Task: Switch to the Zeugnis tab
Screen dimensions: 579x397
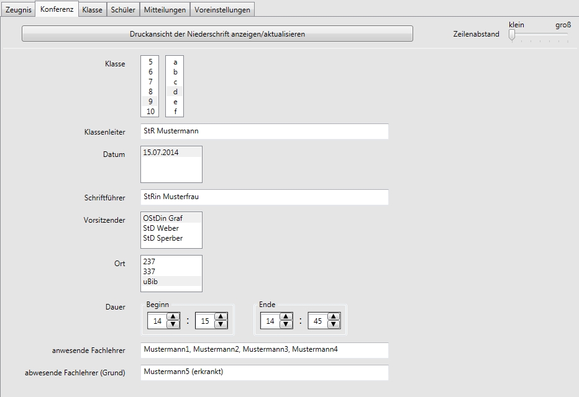Action: coord(19,10)
